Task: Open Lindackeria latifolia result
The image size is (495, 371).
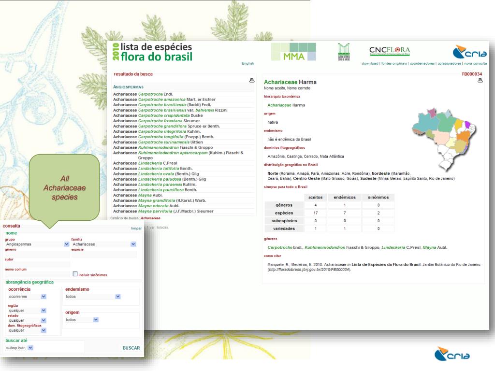Action: (159, 169)
